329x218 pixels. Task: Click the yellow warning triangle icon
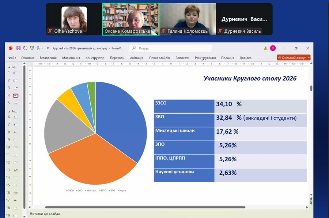point(266,48)
